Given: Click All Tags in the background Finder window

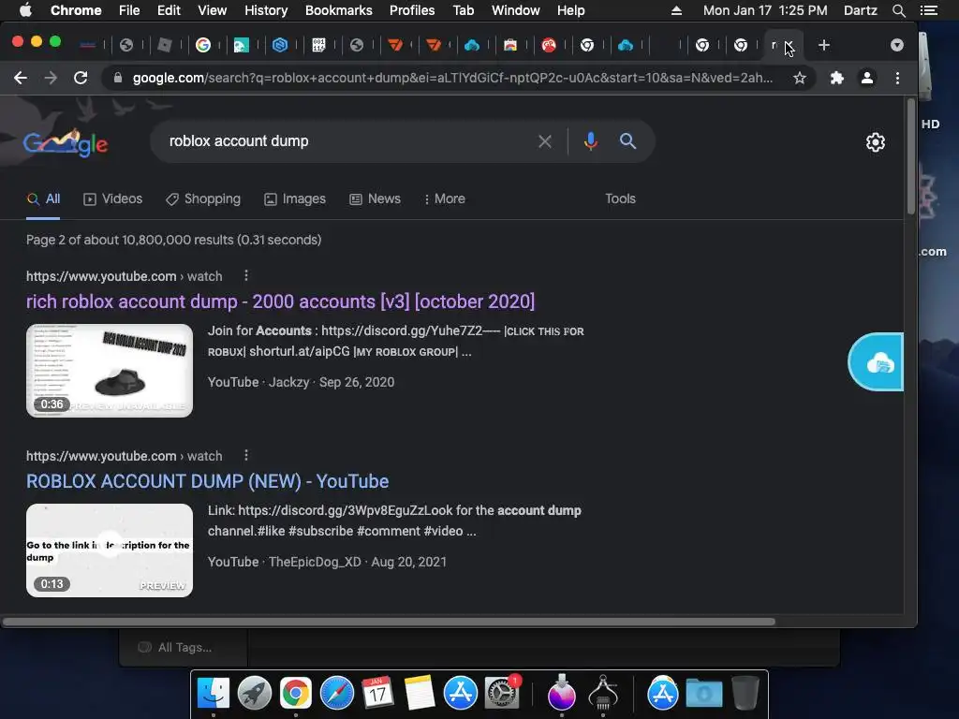Looking at the screenshot, I should (184, 648).
